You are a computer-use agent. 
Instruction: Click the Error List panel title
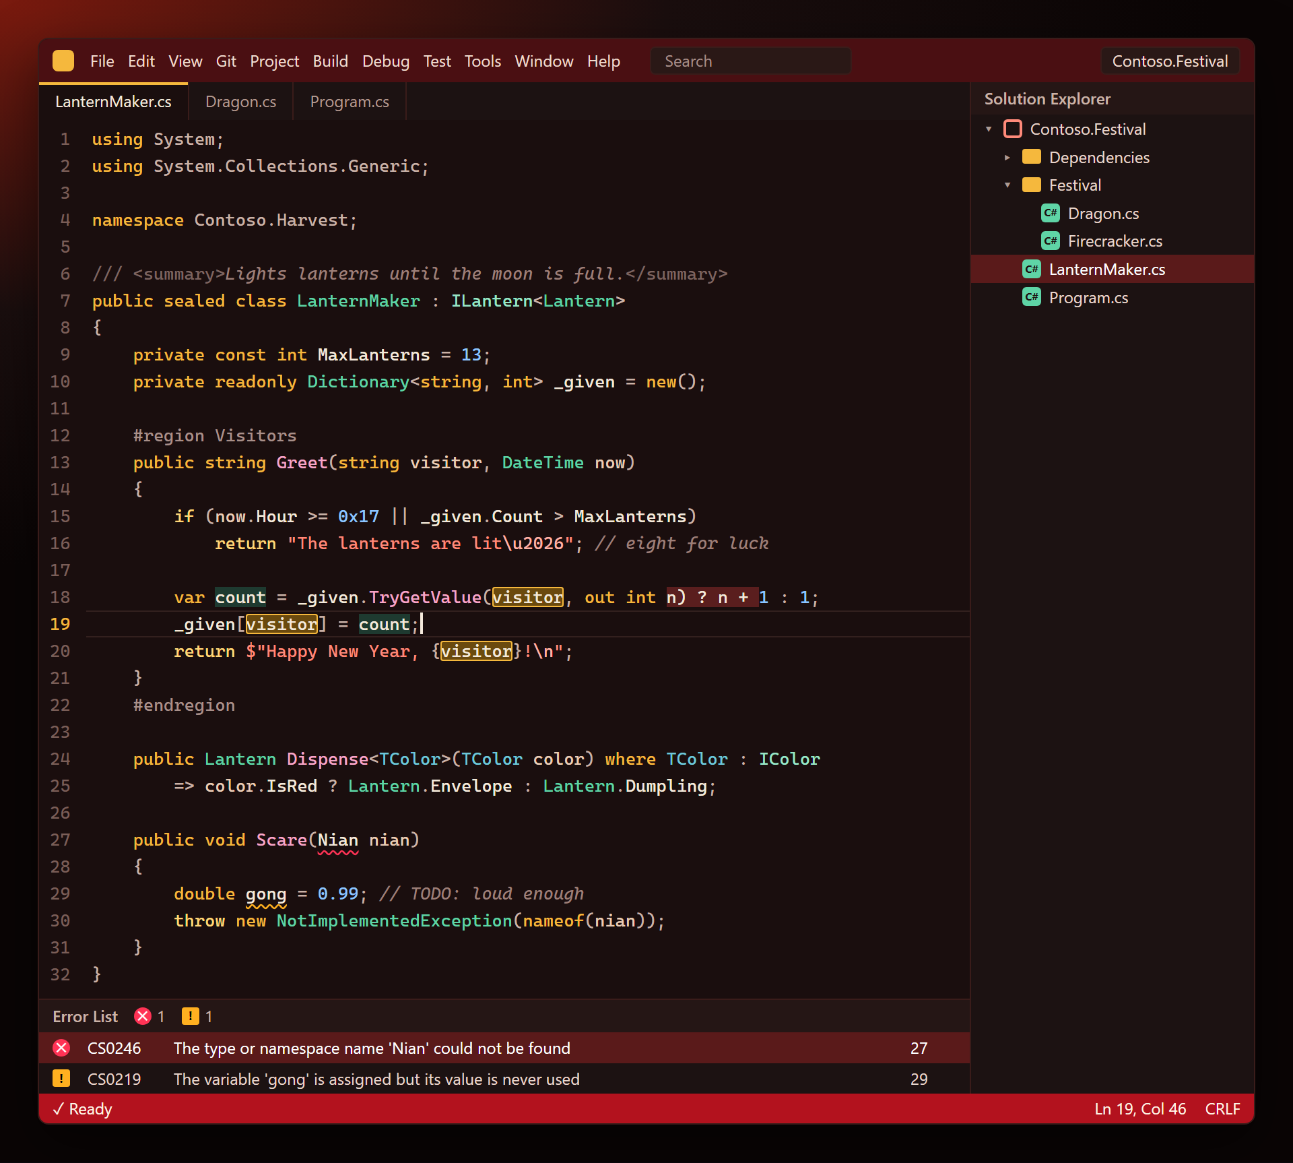85,1016
